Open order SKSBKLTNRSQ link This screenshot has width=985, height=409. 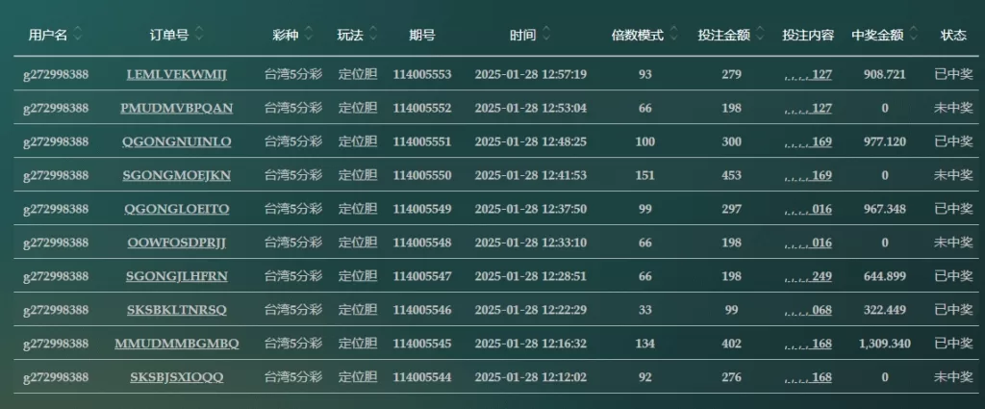177,310
